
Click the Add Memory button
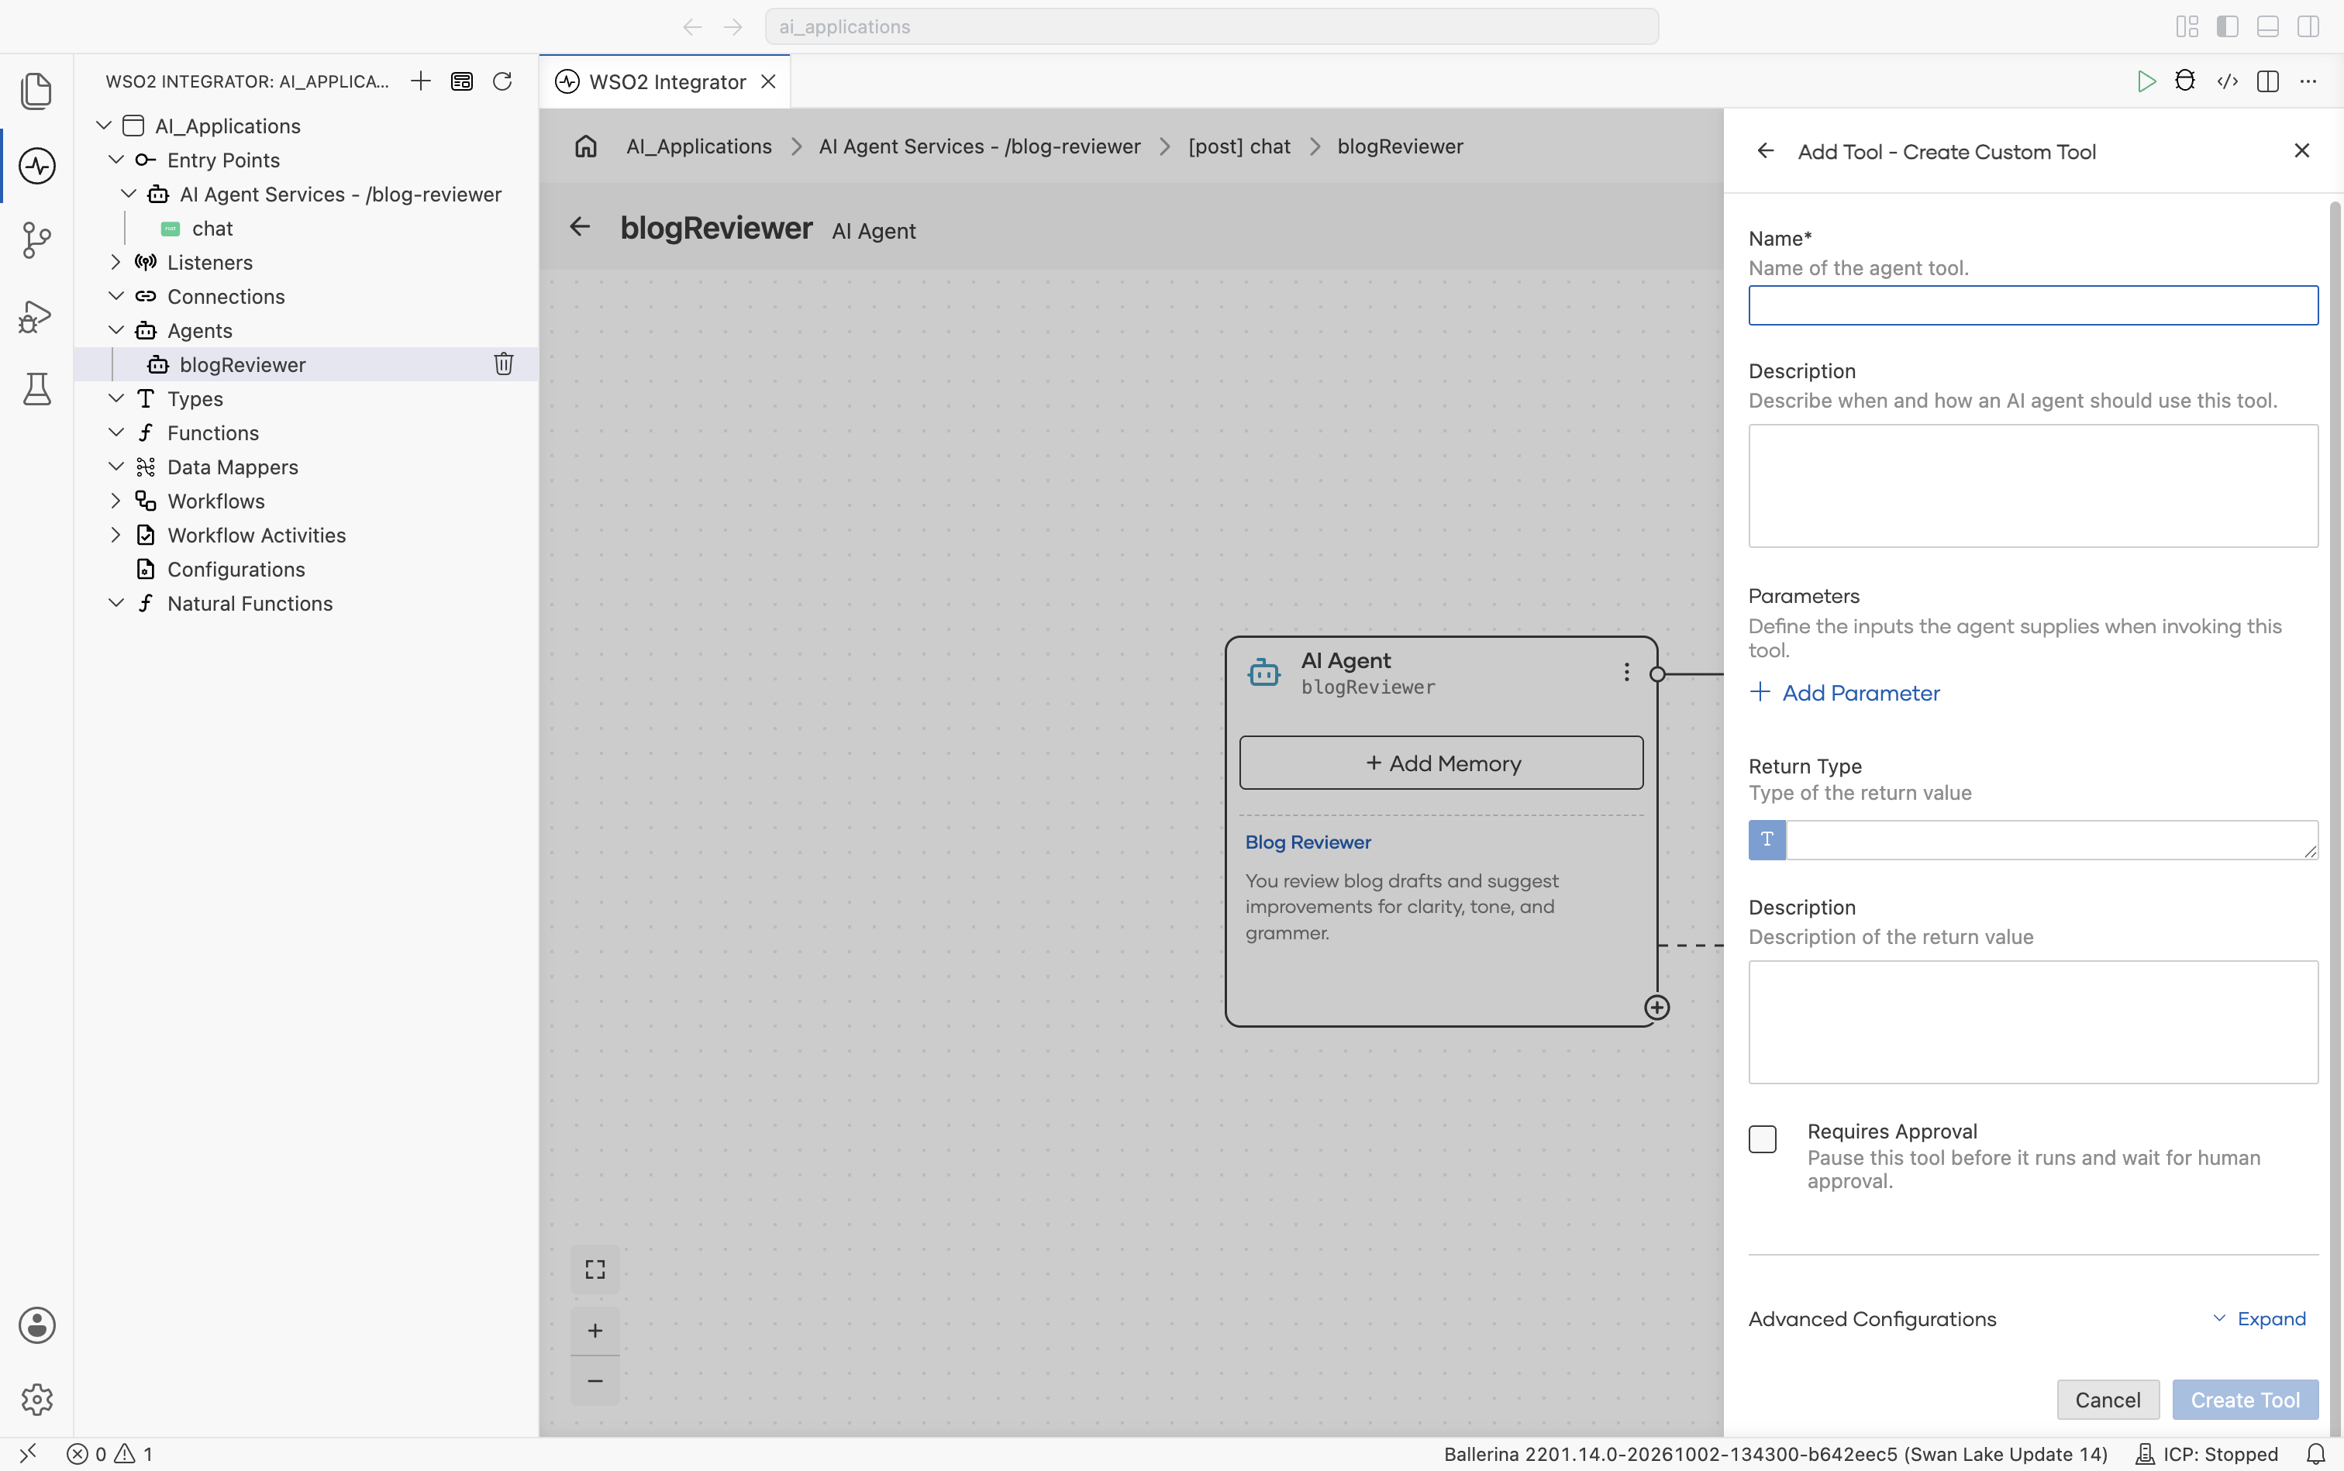(x=1441, y=763)
